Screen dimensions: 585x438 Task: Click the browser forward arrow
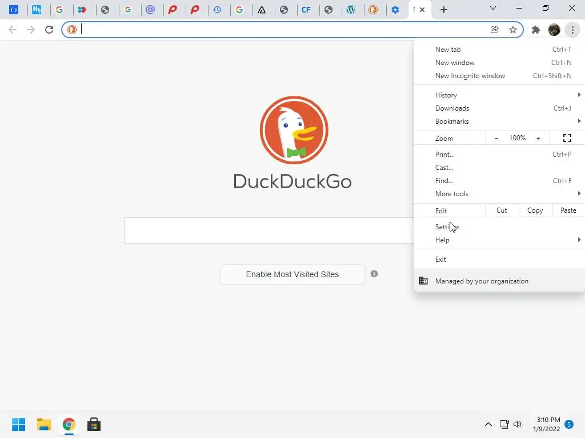31,30
